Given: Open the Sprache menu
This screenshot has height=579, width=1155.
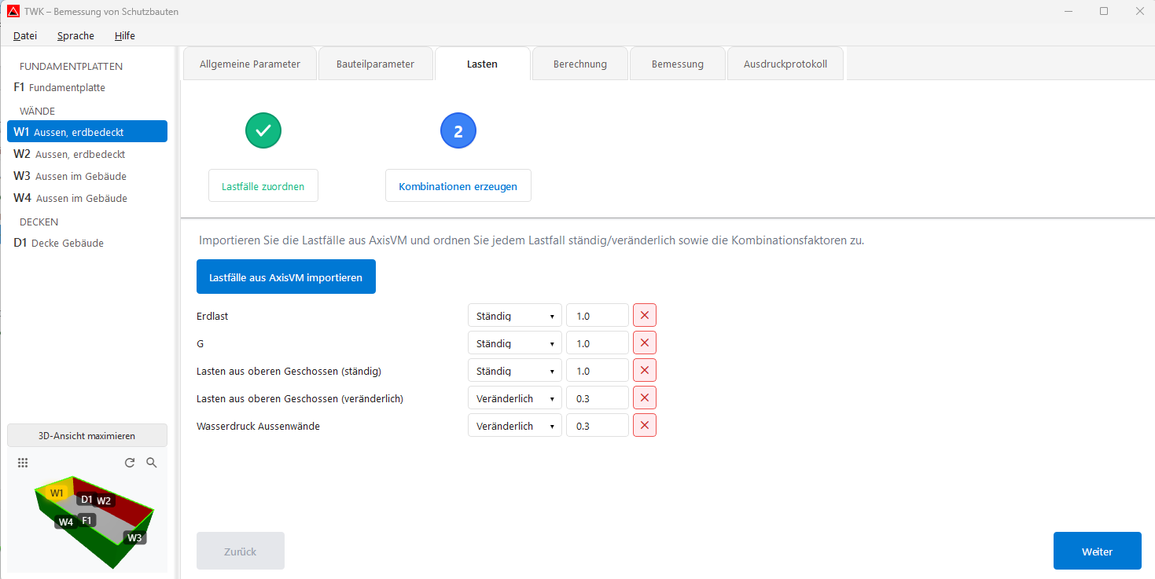Looking at the screenshot, I should click(75, 35).
